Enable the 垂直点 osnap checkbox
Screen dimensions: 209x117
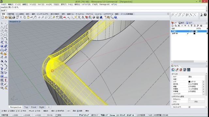[42, 111]
